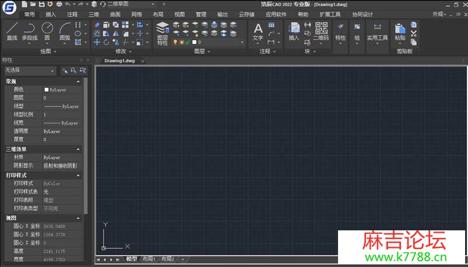
Task: Switch to the 视图 ribbon tab
Action: tap(180, 15)
